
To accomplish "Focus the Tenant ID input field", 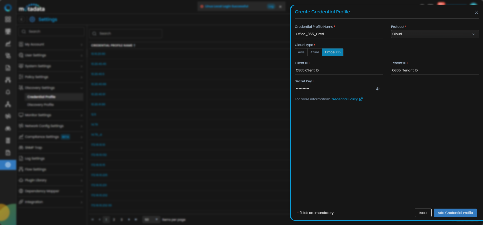I will 435,70.
